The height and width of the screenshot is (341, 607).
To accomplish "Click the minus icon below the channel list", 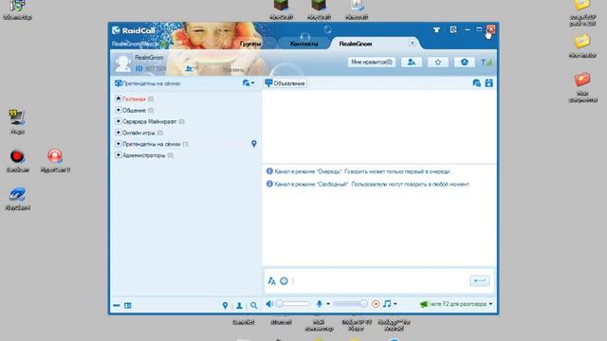I will point(116,305).
